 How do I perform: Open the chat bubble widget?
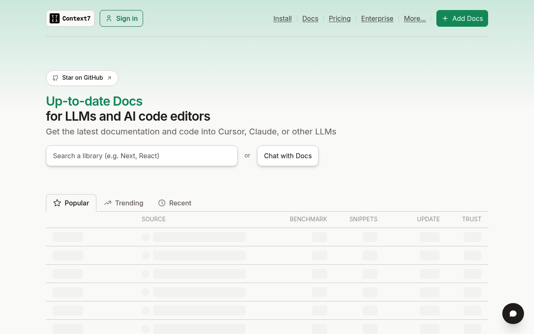pos(513,314)
